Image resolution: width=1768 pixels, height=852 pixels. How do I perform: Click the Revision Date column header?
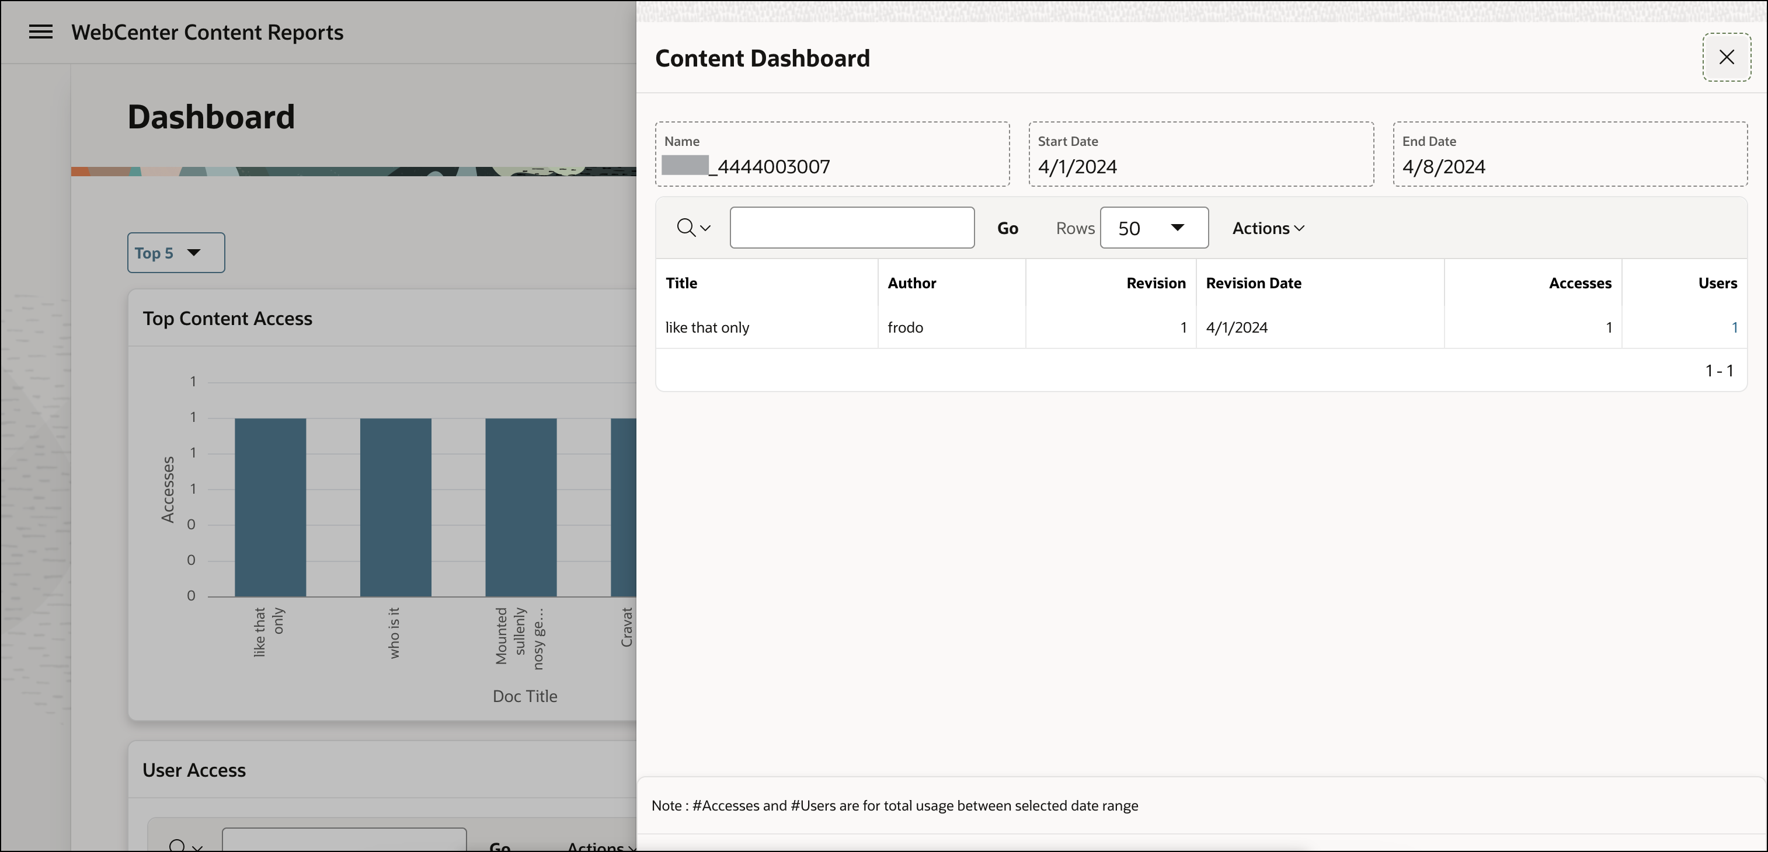(x=1253, y=283)
